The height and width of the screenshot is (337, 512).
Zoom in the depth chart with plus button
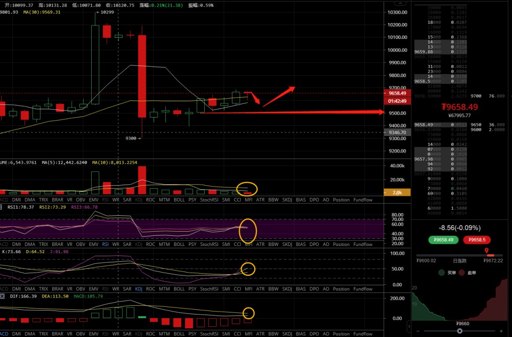pyautogui.click(x=502, y=331)
